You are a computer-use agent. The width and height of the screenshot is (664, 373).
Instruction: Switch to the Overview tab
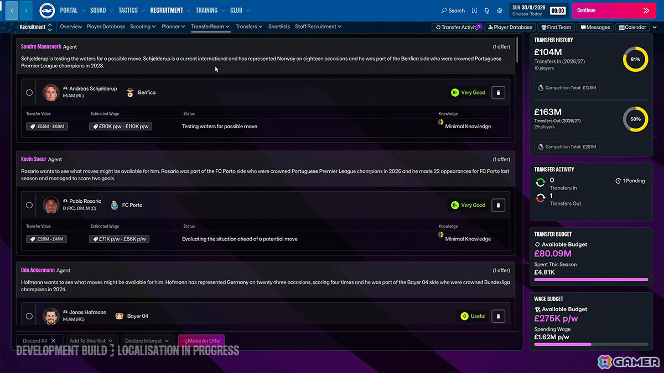click(71, 27)
